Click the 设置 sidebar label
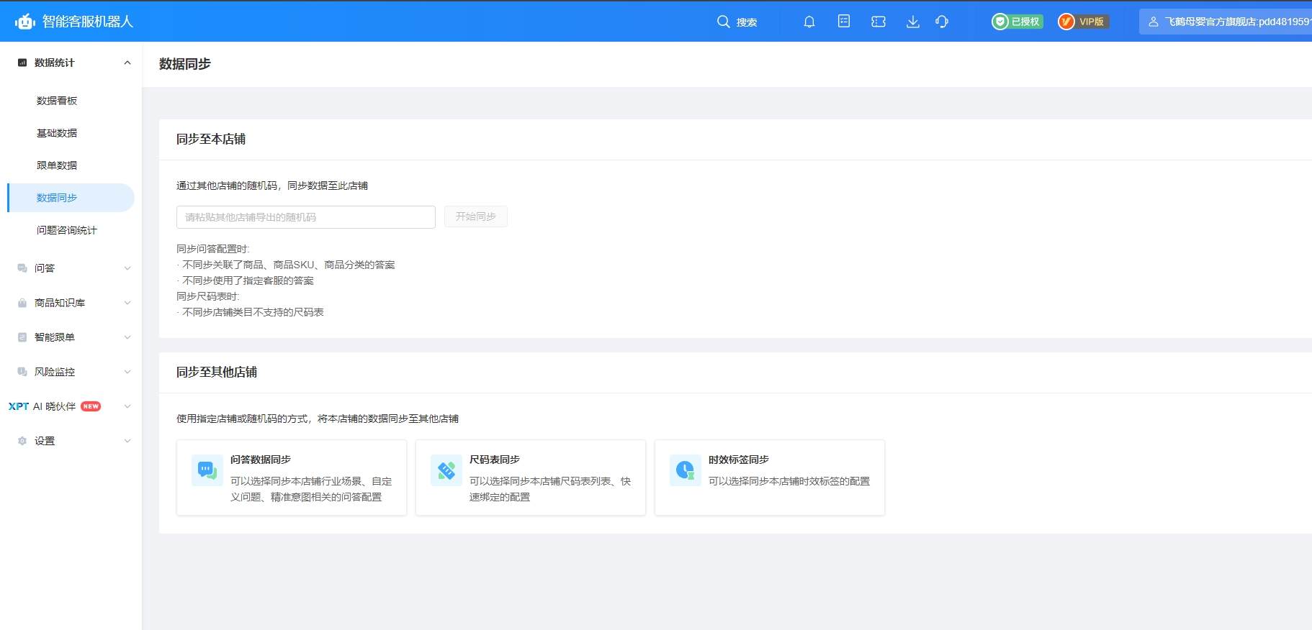The height and width of the screenshot is (630, 1312). click(x=45, y=441)
